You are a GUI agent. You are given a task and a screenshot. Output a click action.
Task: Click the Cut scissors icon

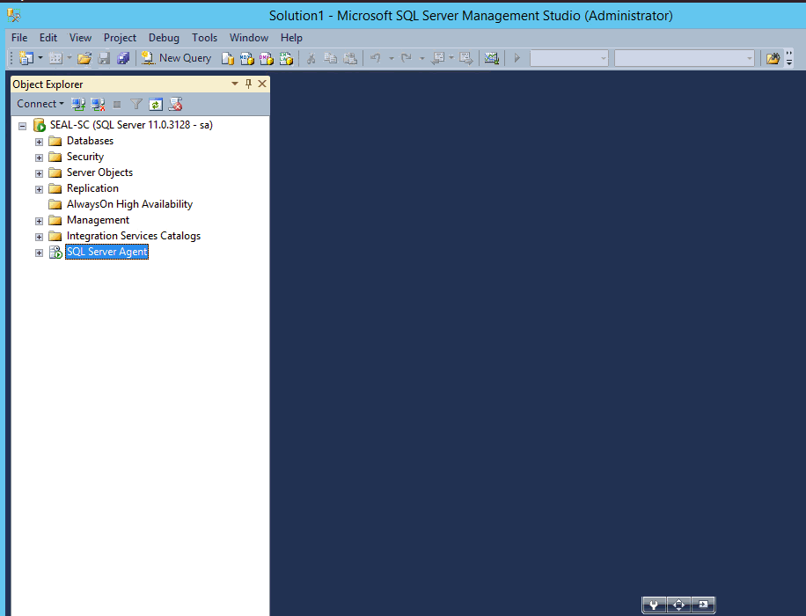(x=311, y=58)
